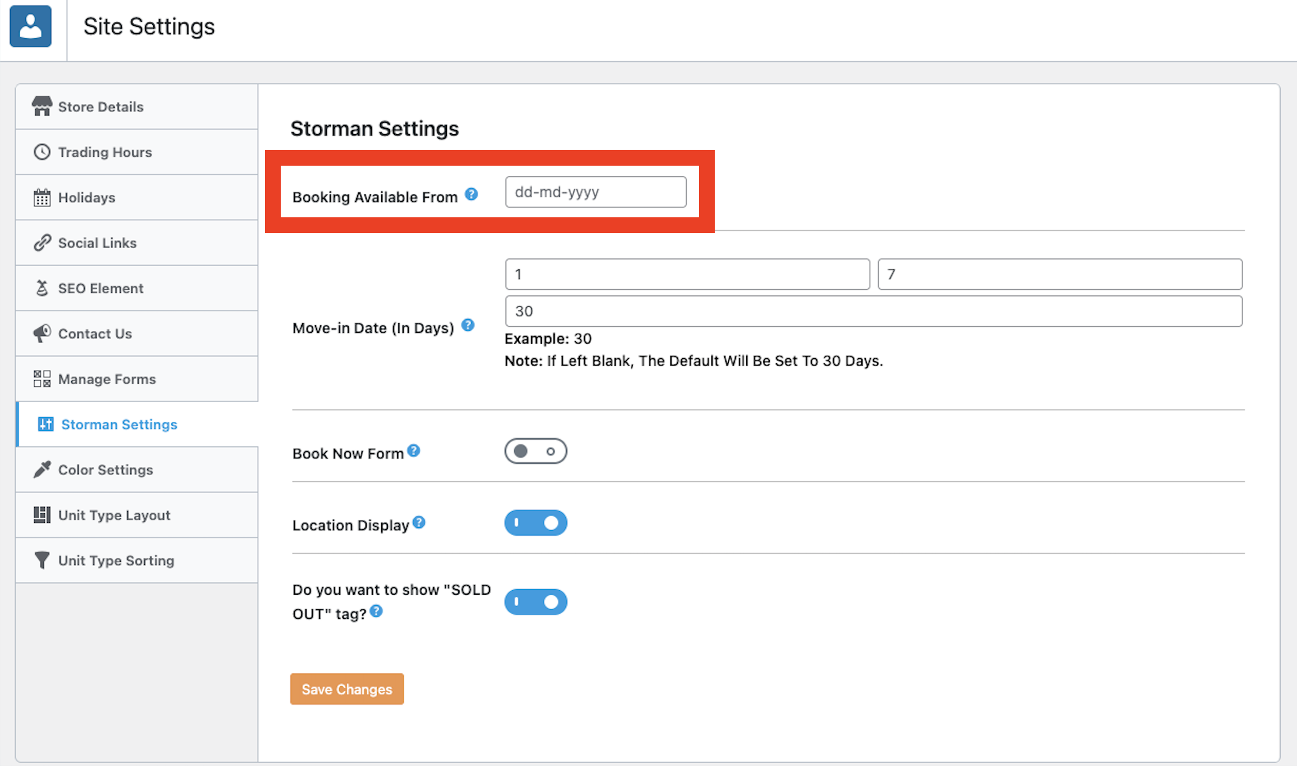Select Storman Settings in the sidebar
Screen dimensions: 1297x766
pos(118,424)
